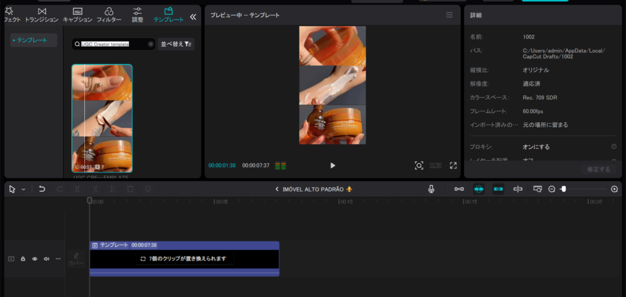Click the aspect ratio button in preview
This screenshot has width=626, height=297.
[436, 165]
